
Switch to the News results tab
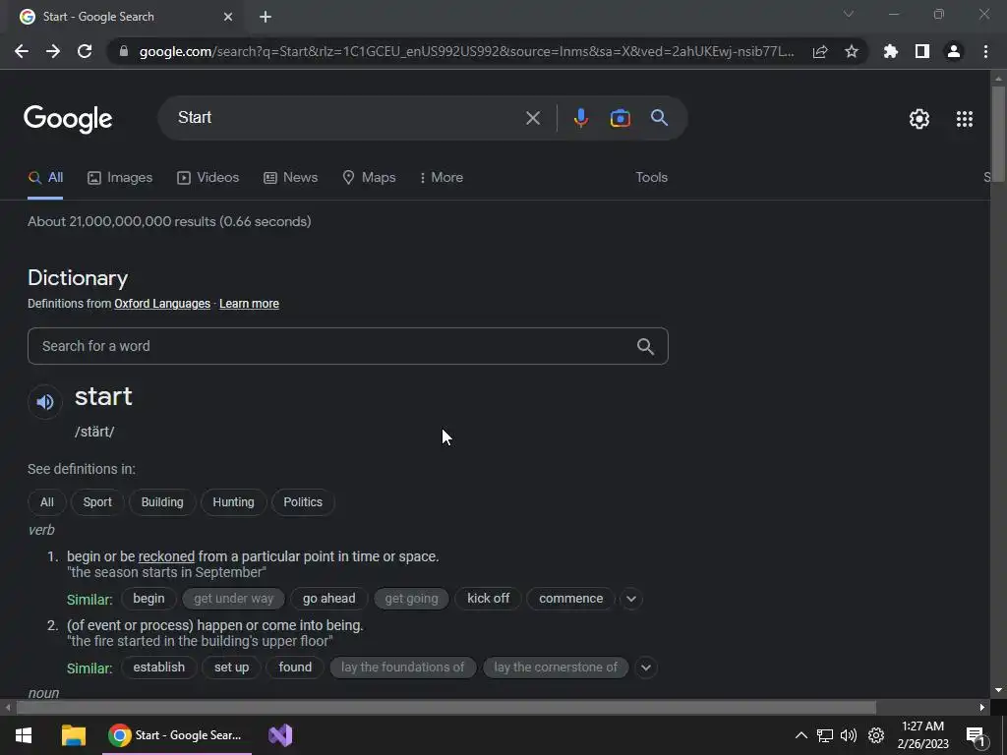pyautogui.click(x=291, y=178)
